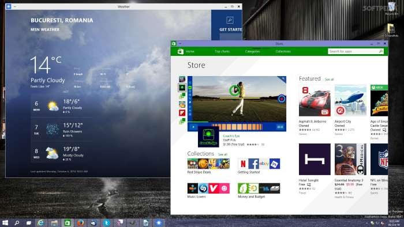
Task: Select the first spotlight thumbnail in the Store
Action: [182, 79]
